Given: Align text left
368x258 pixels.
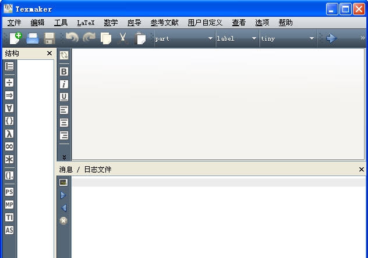Looking at the screenshot, I should tap(64, 110).
